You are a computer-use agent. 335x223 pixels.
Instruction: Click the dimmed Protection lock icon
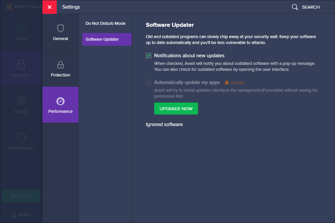[x=21, y=64]
